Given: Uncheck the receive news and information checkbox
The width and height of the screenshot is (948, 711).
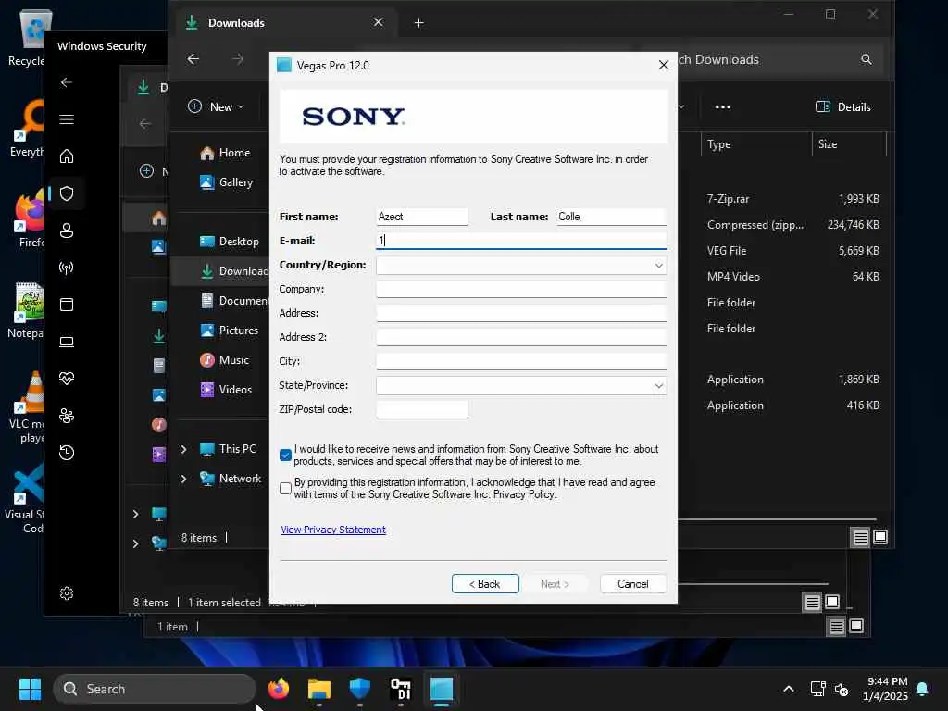Looking at the screenshot, I should click(285, 455).
